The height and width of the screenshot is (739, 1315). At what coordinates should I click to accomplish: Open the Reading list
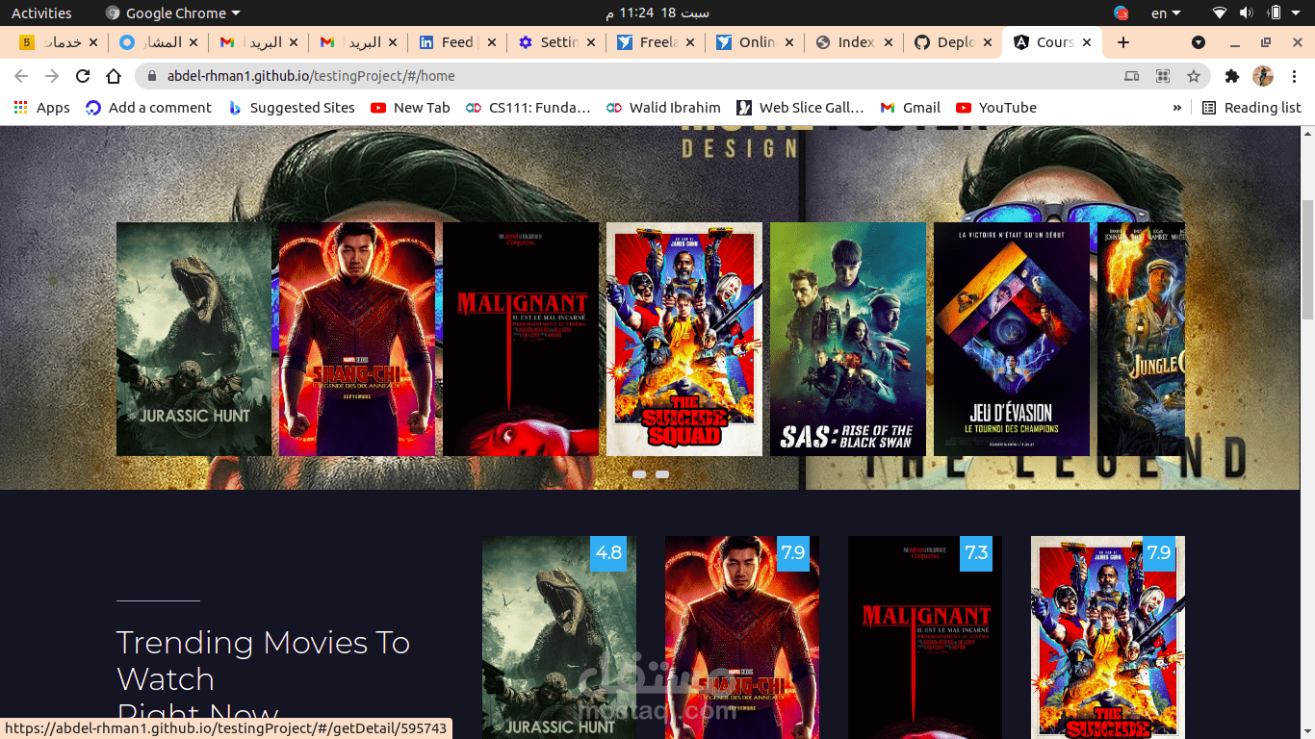pyautogui.click(x=1251, y=108)
